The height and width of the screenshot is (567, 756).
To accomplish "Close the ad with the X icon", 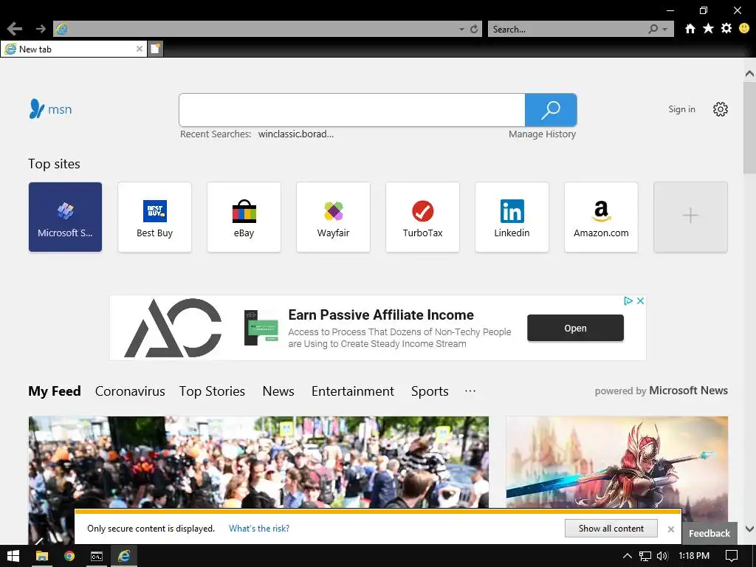I will click(x=640, y=301).
